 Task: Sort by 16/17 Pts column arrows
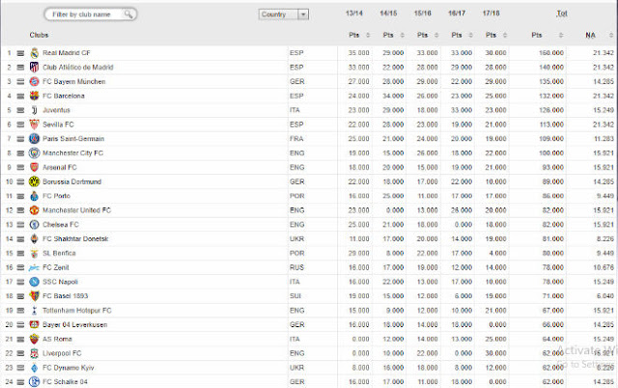(470, 35)
